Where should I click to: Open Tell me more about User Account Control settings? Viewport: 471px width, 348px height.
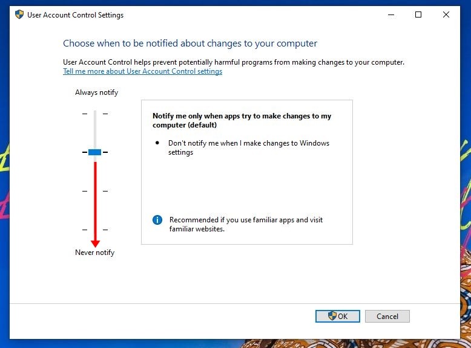(x=142, y=71)
